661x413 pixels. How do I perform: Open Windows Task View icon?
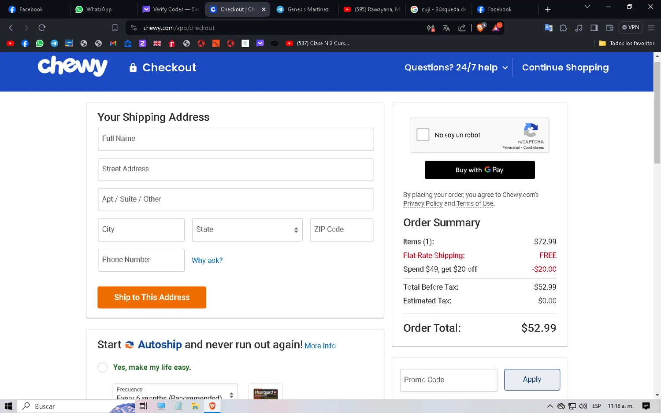(143, 406)
